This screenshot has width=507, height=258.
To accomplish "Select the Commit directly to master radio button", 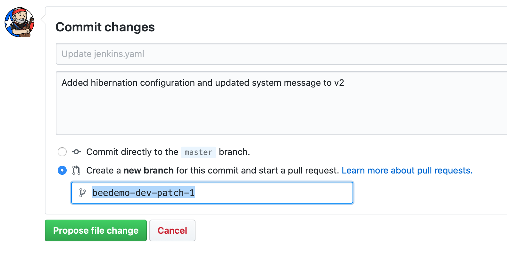I will (62, 152).
